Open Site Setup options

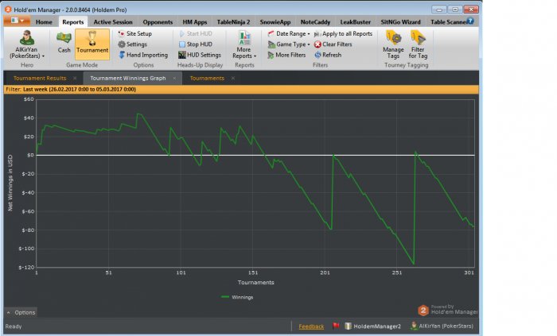pyautogui.click(x=138, y=34)
